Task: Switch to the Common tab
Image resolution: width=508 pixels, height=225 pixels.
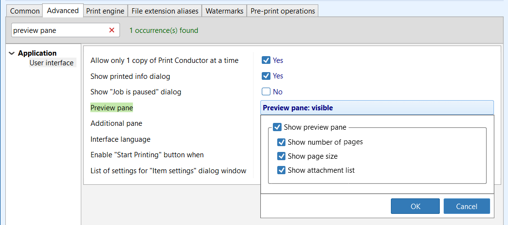Action: click(25, 11)
